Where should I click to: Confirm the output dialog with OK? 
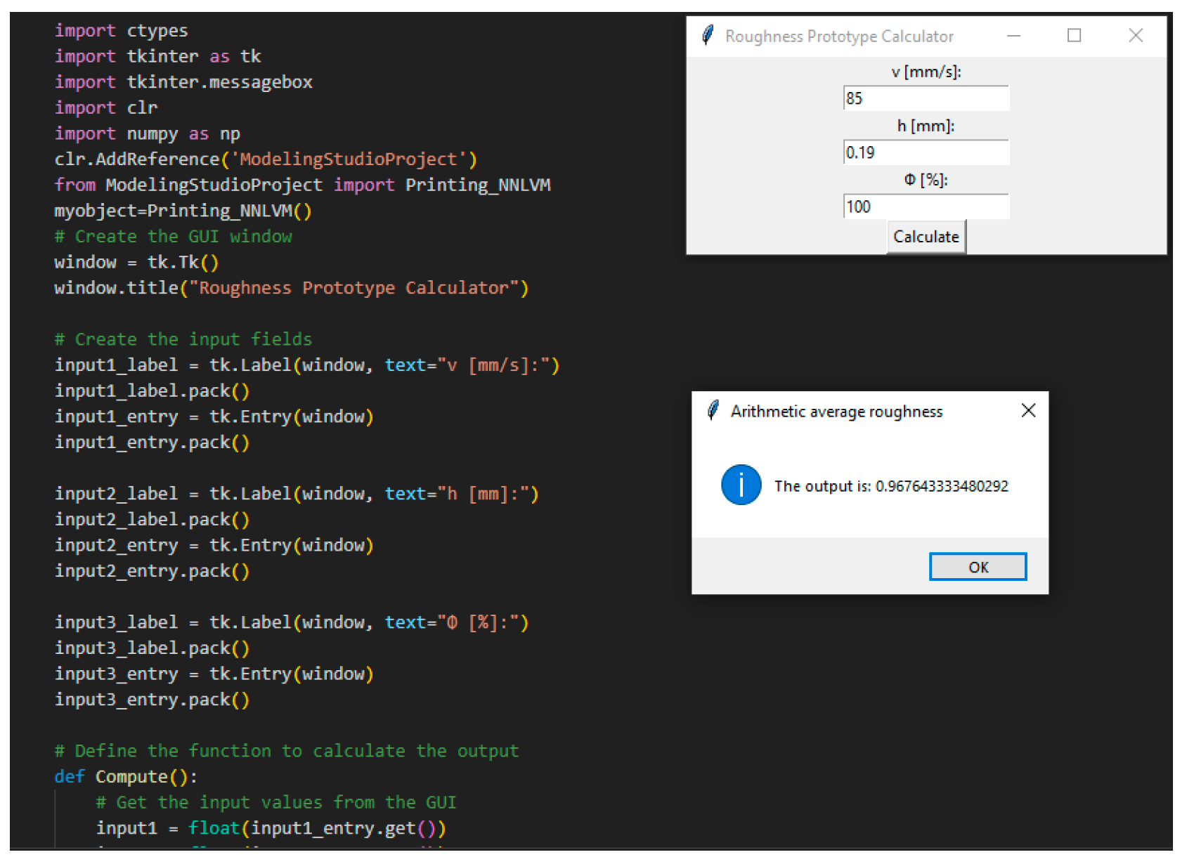coord(978,567)
